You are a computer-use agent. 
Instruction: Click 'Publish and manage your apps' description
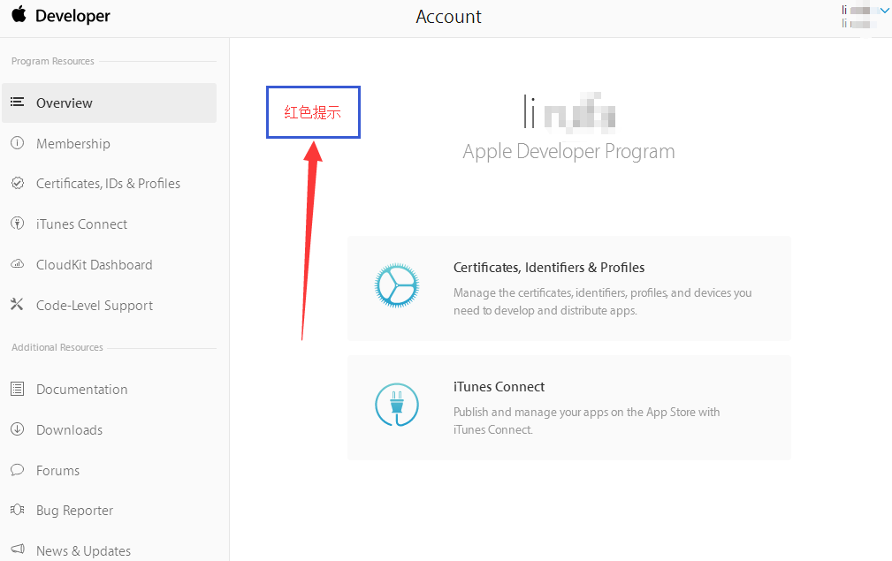click(x=586, y=421)
